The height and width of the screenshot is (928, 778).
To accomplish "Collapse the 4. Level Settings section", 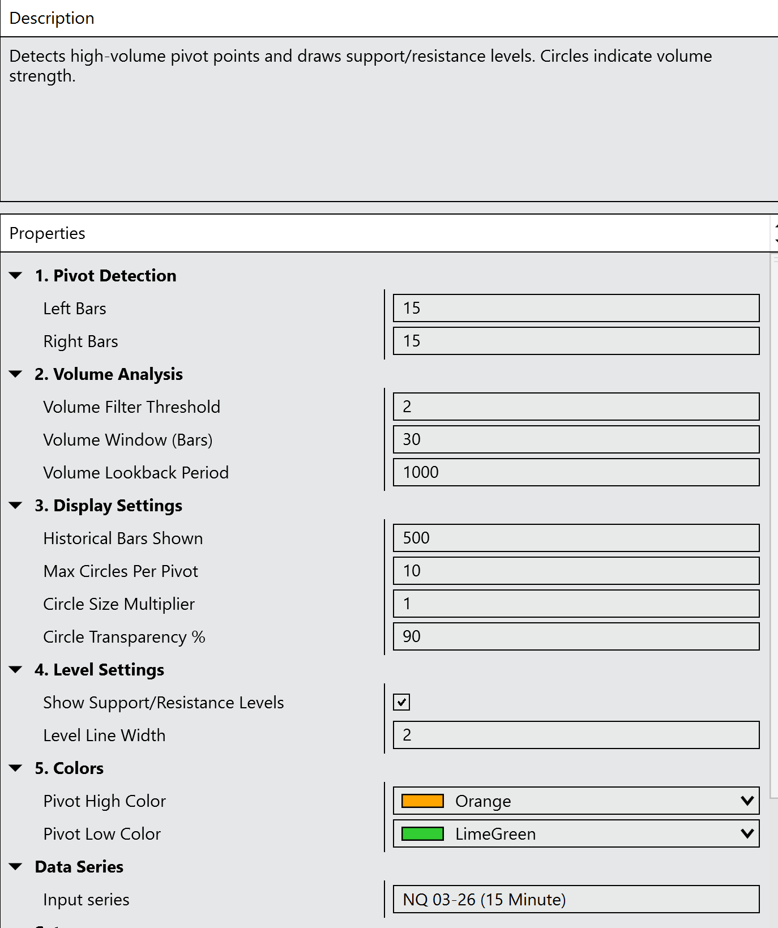I will [16, 670].
